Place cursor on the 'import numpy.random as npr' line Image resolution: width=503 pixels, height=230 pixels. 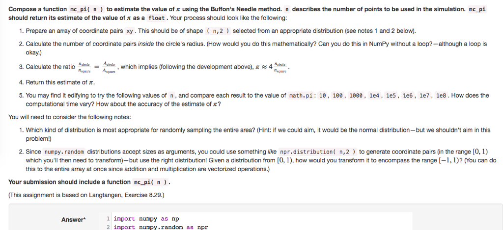point(161,227)
